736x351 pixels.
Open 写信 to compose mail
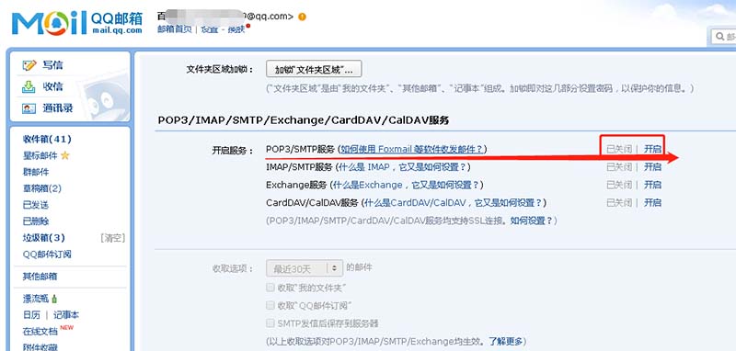click(x=52, y=65)
